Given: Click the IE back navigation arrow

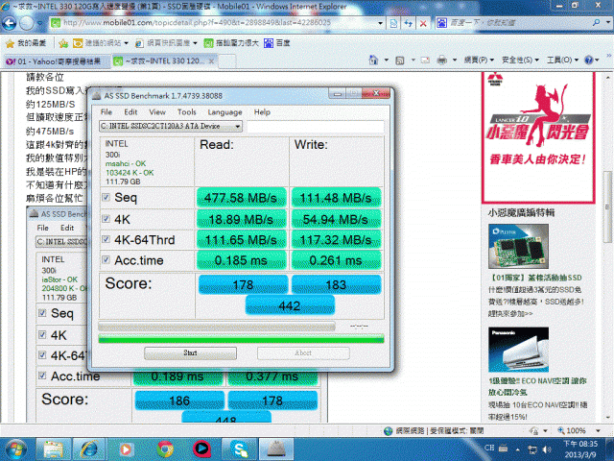Looking at the screenshot, I should point(10,23).
